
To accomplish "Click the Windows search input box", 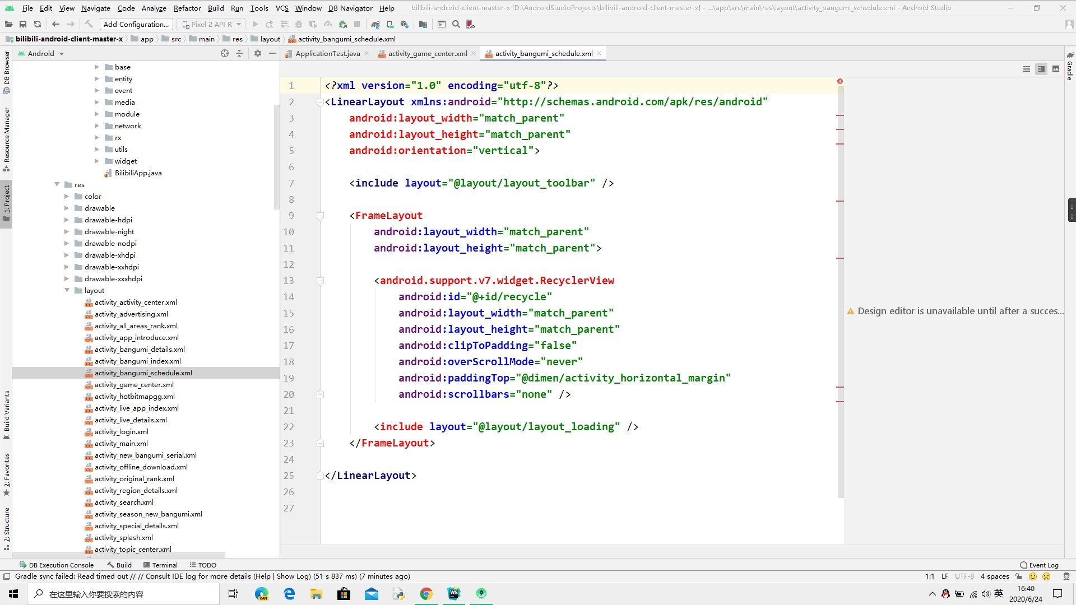I will (123, 594).
